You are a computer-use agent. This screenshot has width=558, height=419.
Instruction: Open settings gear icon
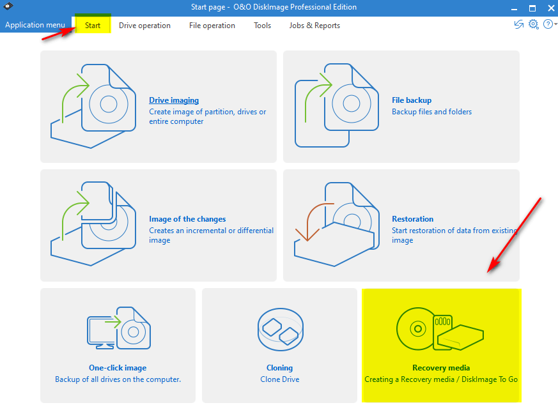click(x=534, y=24)
